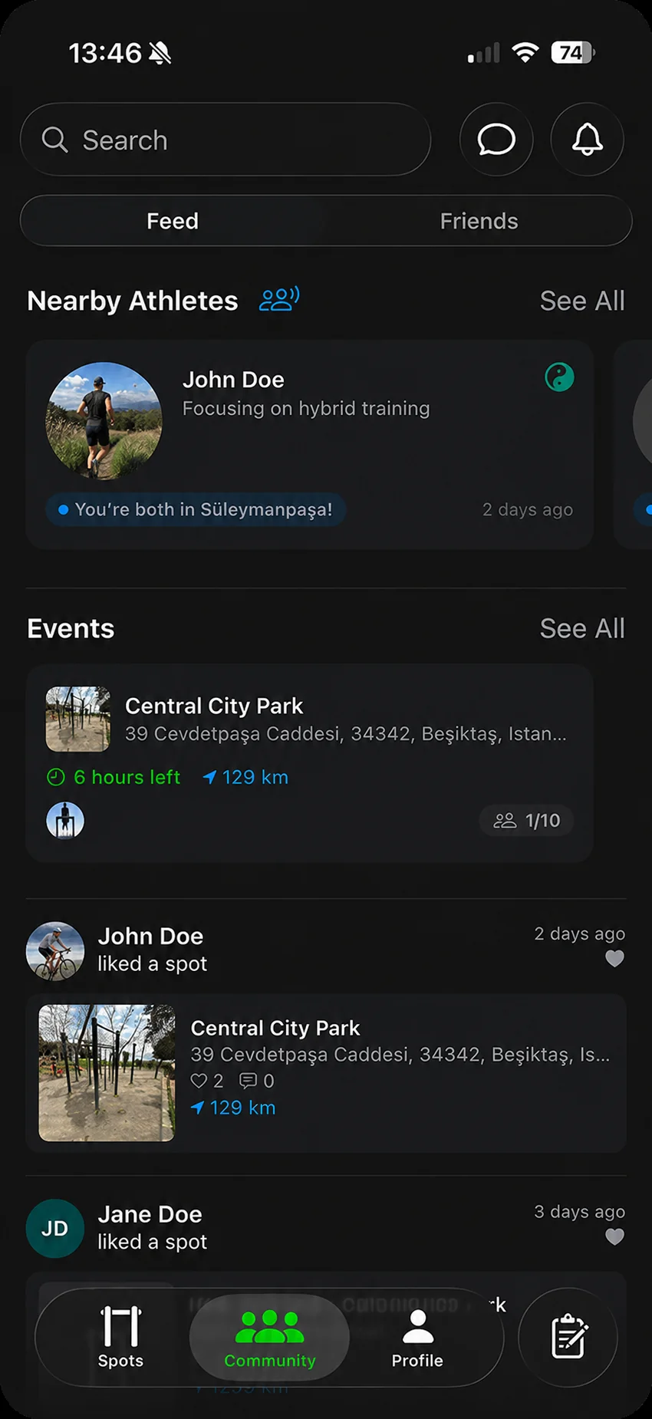Image resolution: width=652 pixels, height=1419 pixels.
Task: Tap the battery 74 indicator
Action: (573, 52)
